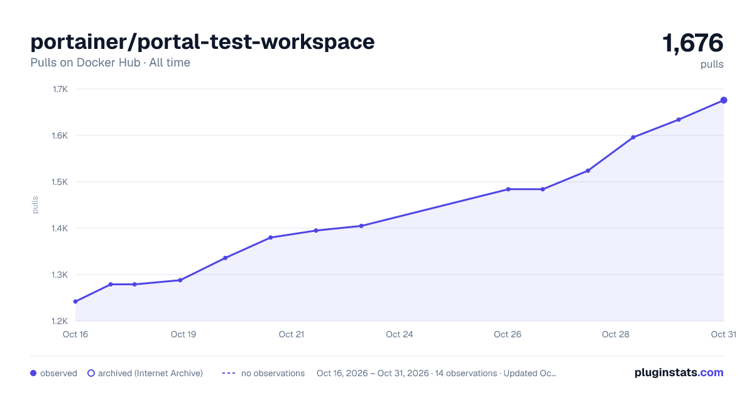754x395 pixels.
Task: Click the subtitle 'Pulls on Docker Hub · All time'
Action: tap(110, 63)
